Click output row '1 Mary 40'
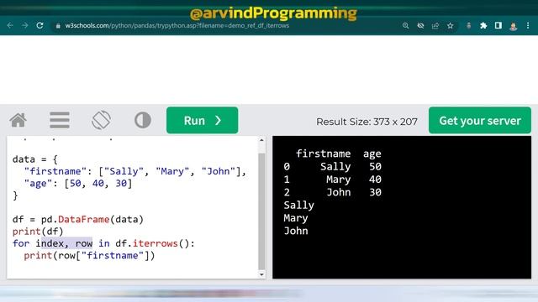Image resolution: width=538 pixels, height=302 pixels. click(333, 180)
